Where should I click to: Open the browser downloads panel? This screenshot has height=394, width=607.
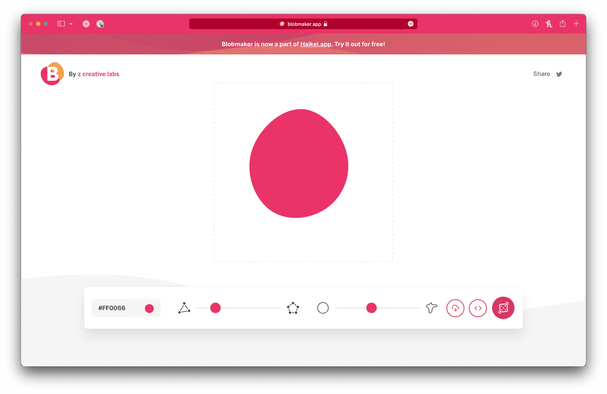(x=535, y=24)
